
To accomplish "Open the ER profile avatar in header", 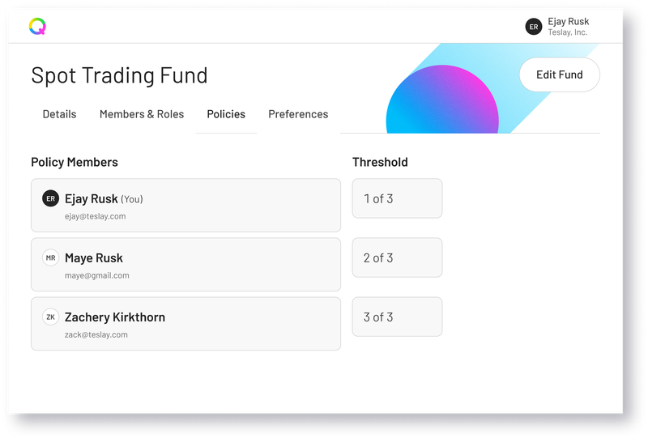I will click(x=534, y=27).
